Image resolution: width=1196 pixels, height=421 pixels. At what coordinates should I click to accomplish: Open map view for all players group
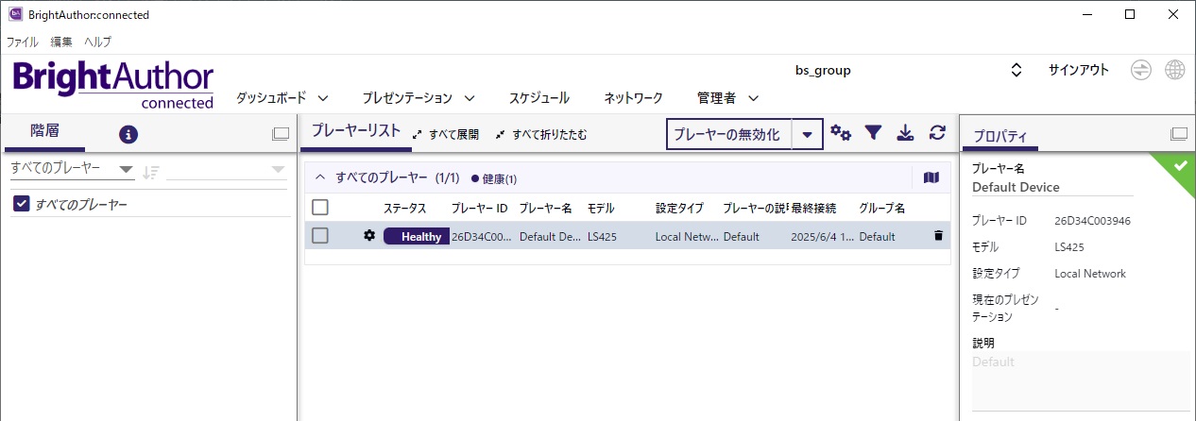931,177
